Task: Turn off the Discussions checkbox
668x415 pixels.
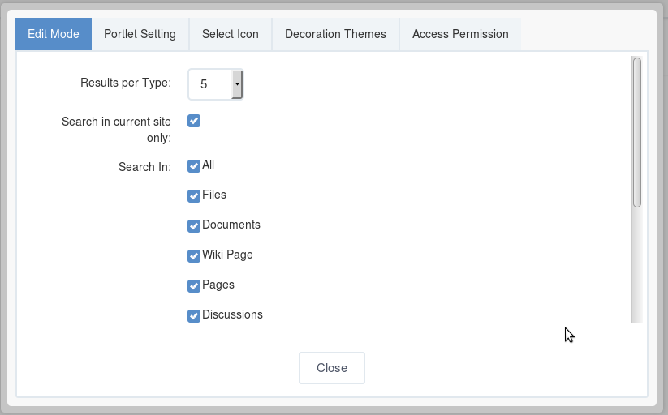Action: [194, 316]
